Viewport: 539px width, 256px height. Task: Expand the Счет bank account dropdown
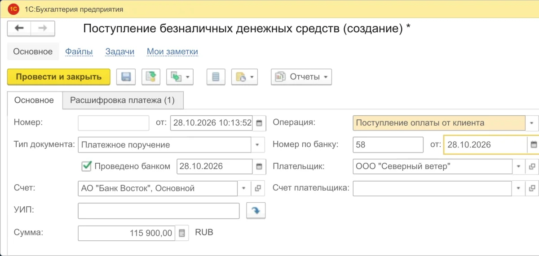(244, 188)
